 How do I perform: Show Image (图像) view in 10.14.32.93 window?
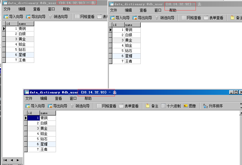tap(190, 106)
